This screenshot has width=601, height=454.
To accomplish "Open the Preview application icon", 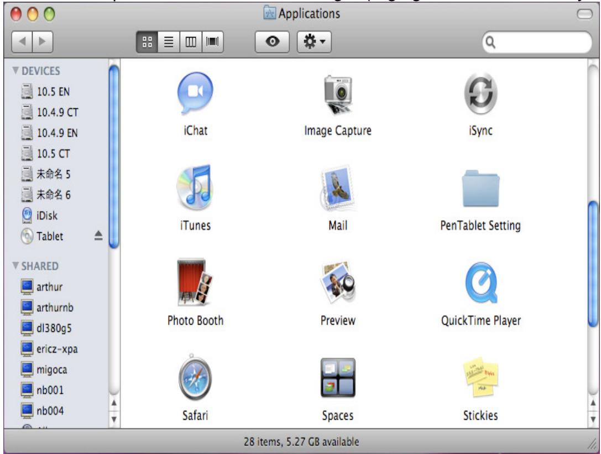I will 338,282.
